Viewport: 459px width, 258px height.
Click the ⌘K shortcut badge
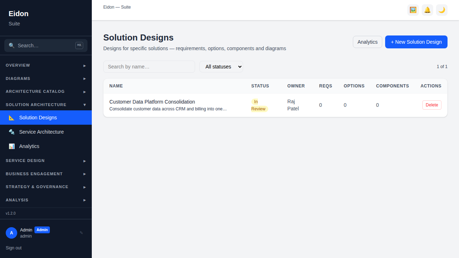coord(79,46)
